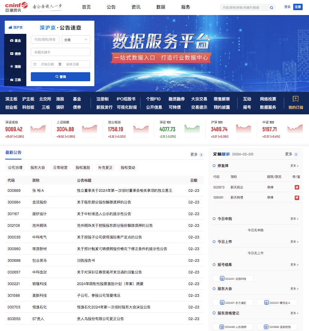Click the 登录 link

pyautogui.click(x=287, y=7)
